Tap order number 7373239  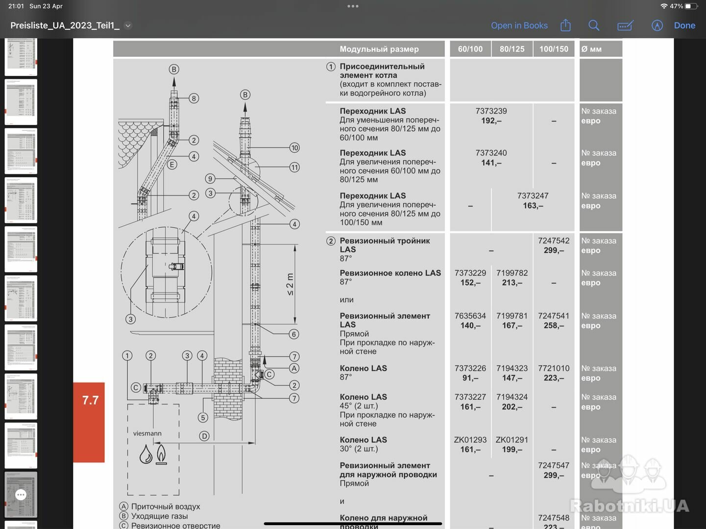tap(491, 111)
